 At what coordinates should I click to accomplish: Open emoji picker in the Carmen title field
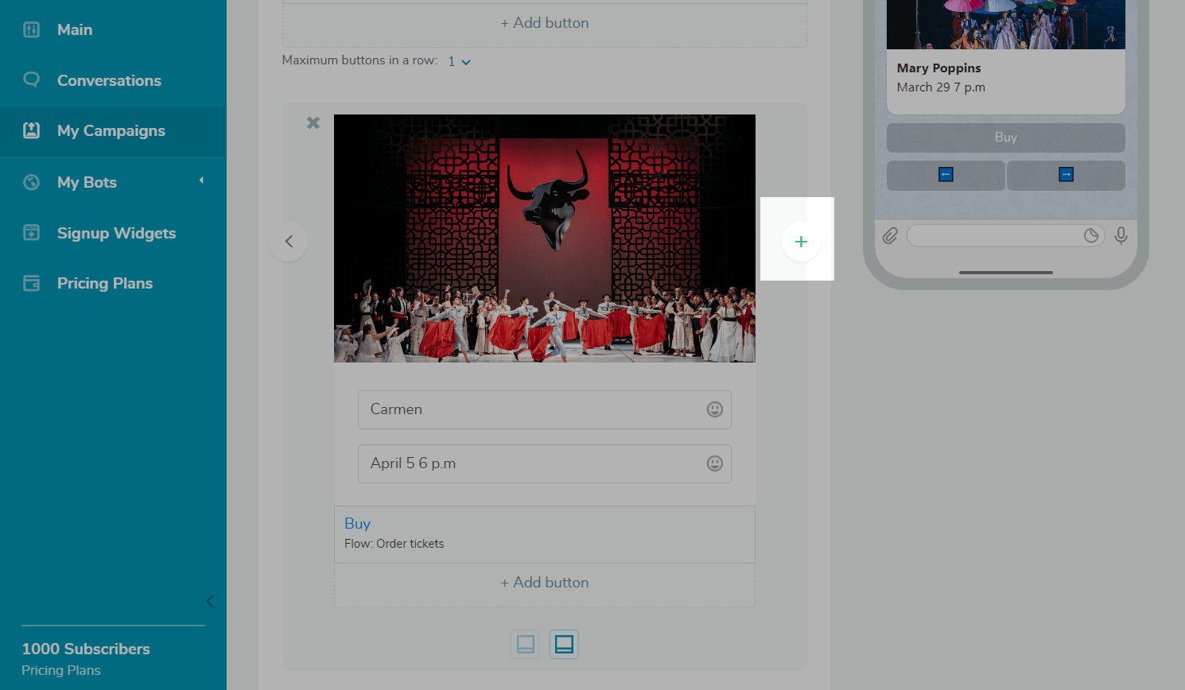(x=714, y=409)
